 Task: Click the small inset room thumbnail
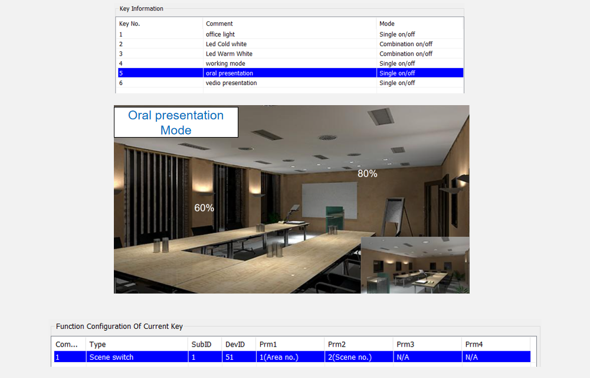tap(415, 265)
